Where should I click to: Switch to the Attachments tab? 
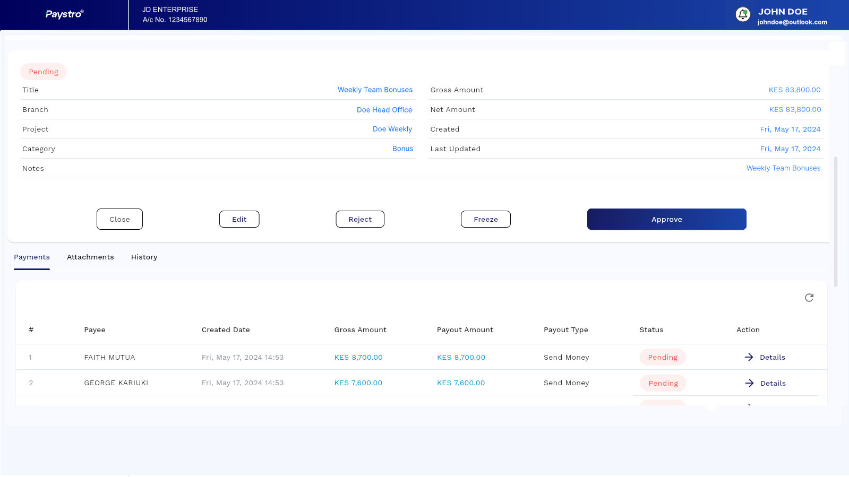pyautogui.click(x=90, y=257)
